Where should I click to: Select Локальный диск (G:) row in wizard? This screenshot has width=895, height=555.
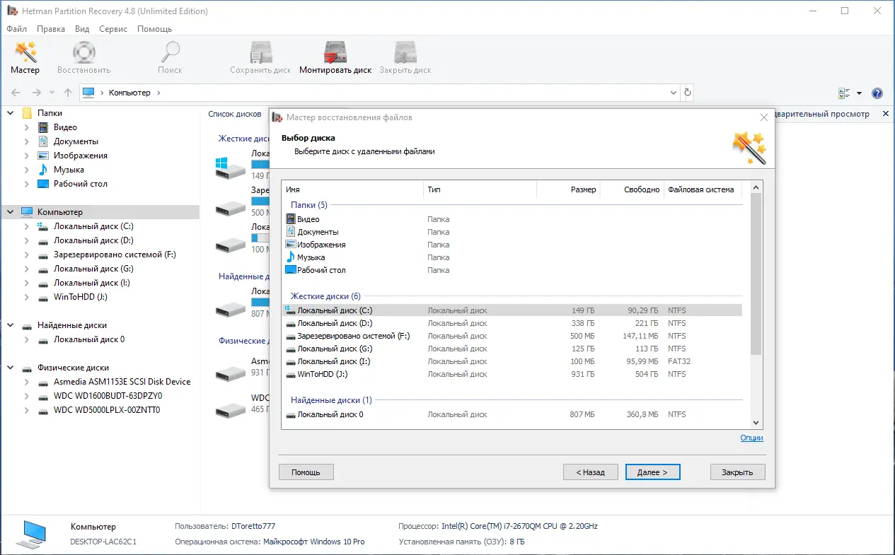coord(512,349)
